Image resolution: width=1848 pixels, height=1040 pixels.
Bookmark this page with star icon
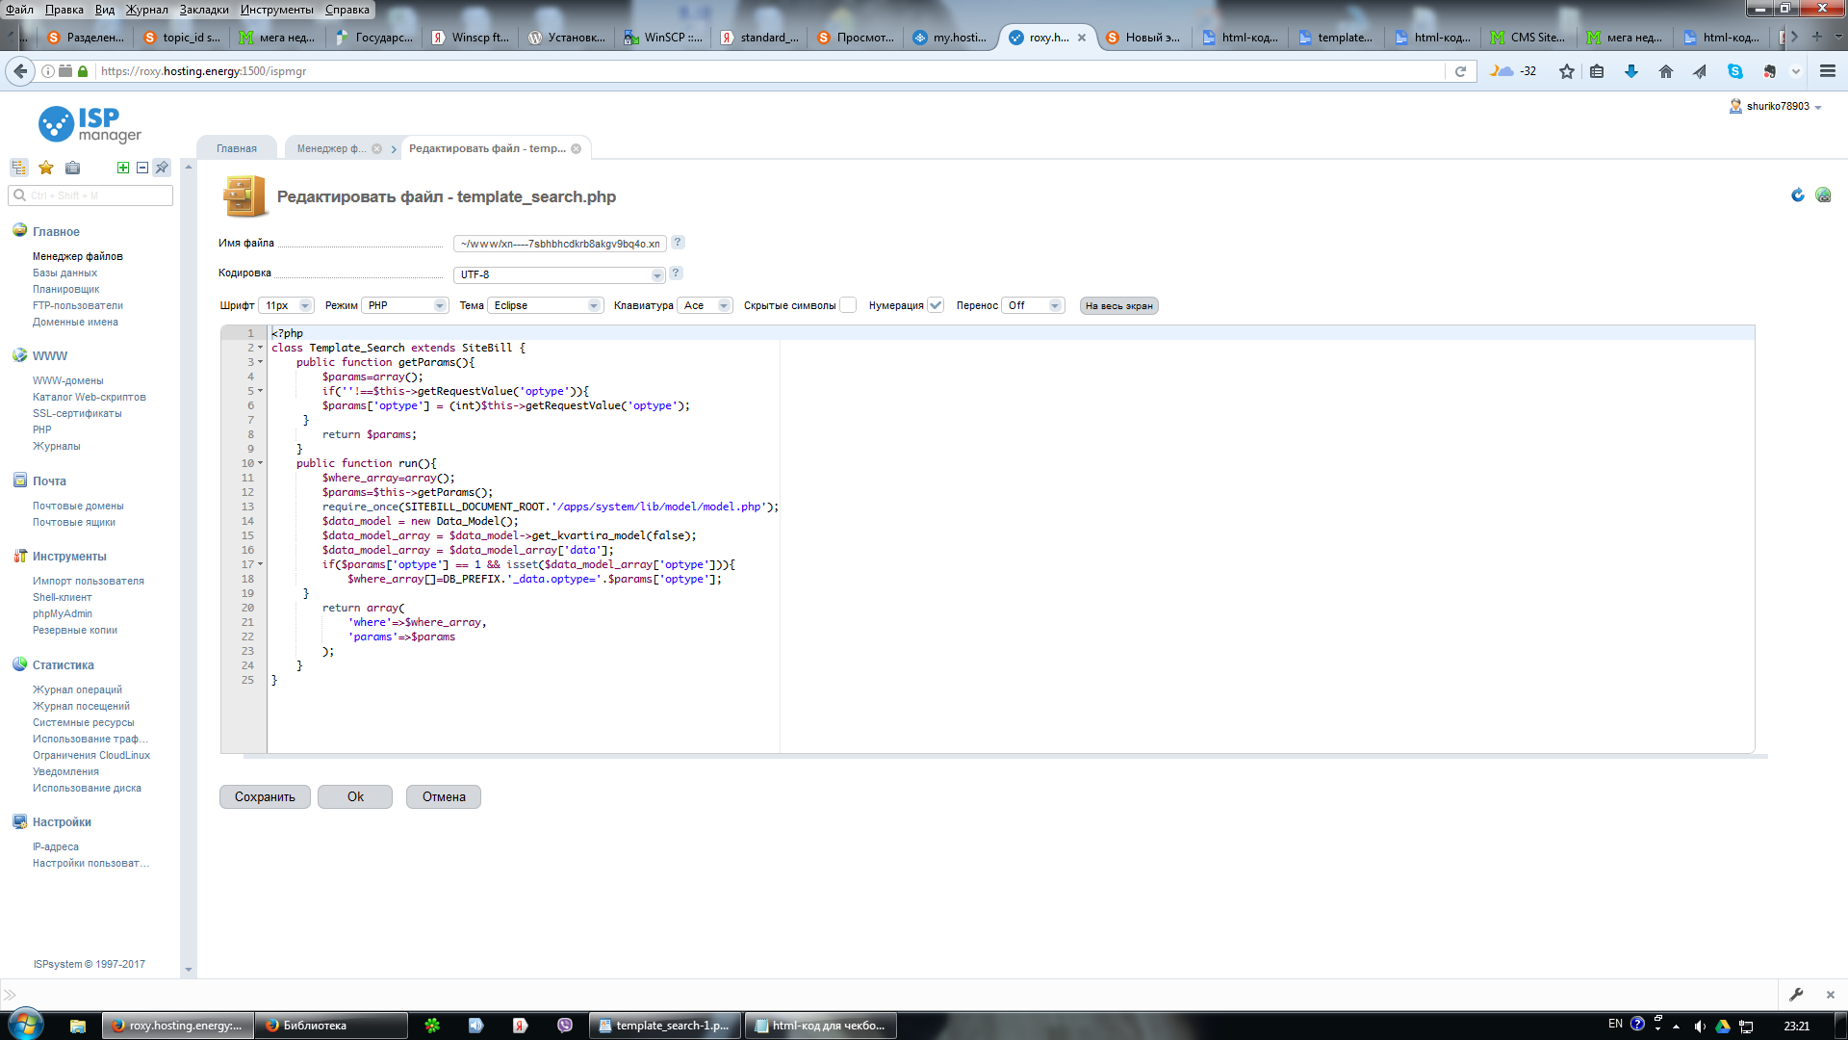tap(1567, 71)
